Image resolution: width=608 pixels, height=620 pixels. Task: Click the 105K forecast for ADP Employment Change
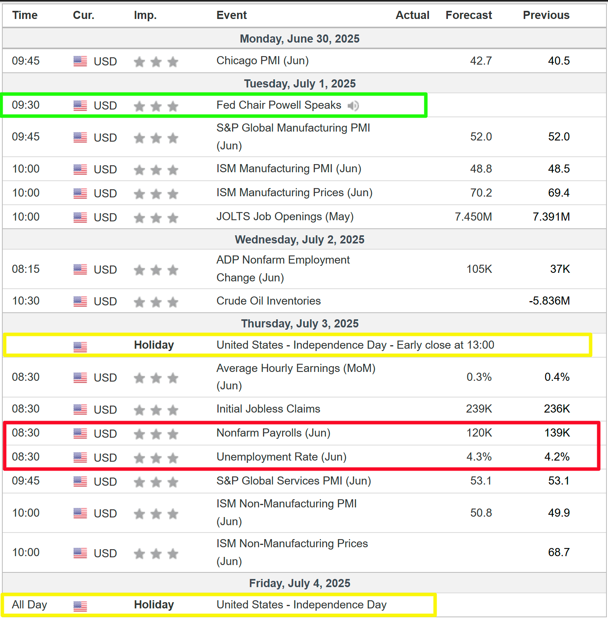pos(479,269)
